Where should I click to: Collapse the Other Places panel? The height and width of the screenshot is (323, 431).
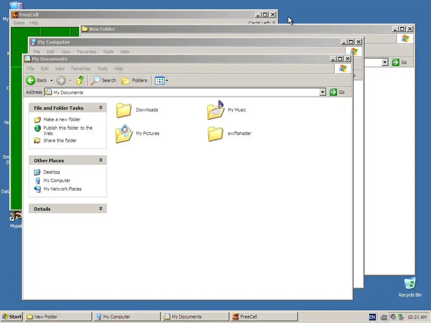tap(101, 160)
